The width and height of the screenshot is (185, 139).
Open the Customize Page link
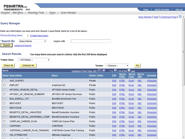tap(168, 17)
